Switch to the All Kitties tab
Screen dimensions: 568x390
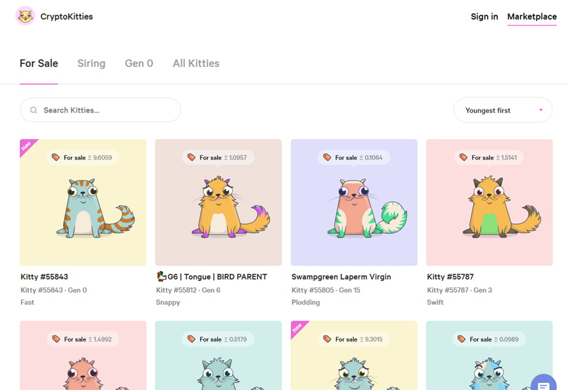[196, 63]
